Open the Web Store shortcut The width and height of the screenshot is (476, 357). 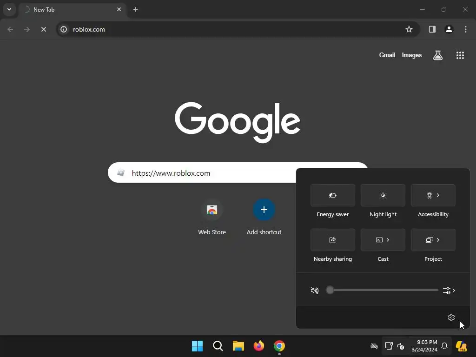[x=212, y=218]
